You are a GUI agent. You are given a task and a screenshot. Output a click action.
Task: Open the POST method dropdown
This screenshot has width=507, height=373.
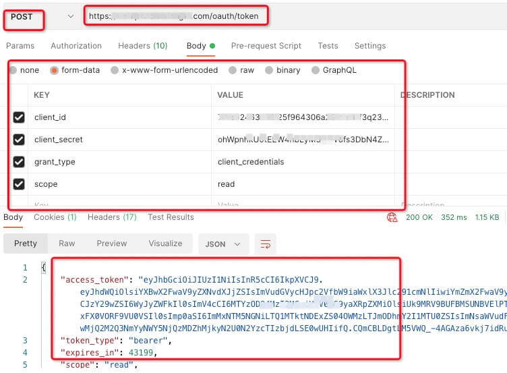click(x=71, y=16)
